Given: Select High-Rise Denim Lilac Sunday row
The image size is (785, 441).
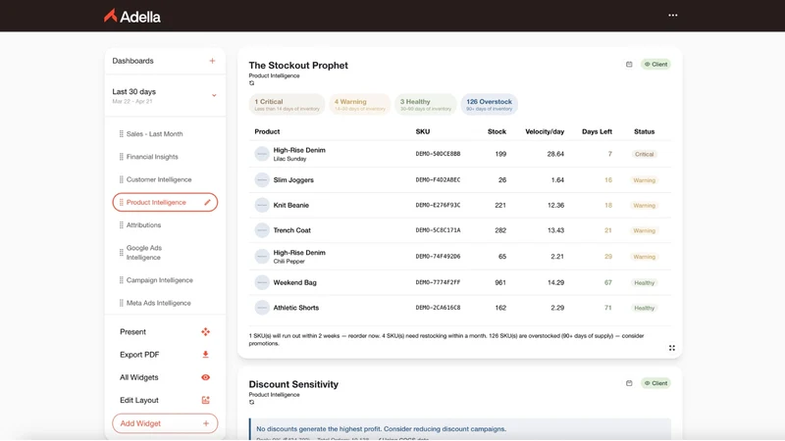Looking at the screenshot, I should (459, 154).
